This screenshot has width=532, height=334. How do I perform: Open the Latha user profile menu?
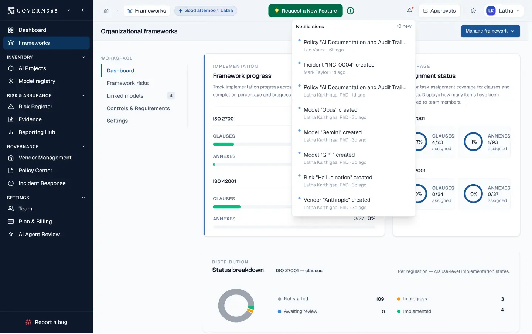coord(503,11)
